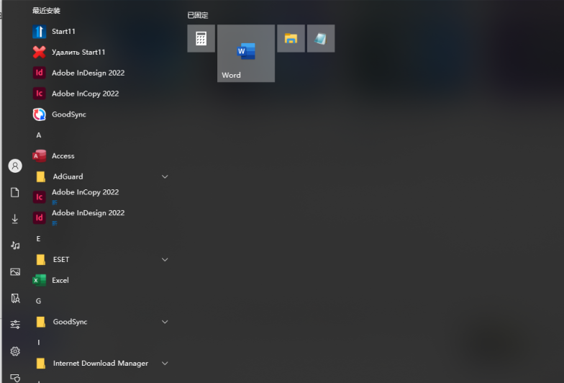This screenshot has height=383, width=564.
Task: Open the Notepad pinned tile
Action: (321, 39)
